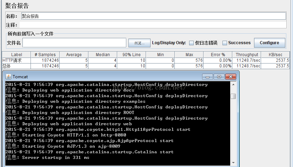Screen dimensions: 293x167
Task: Click the Error % column header
Action: (218, 55)
